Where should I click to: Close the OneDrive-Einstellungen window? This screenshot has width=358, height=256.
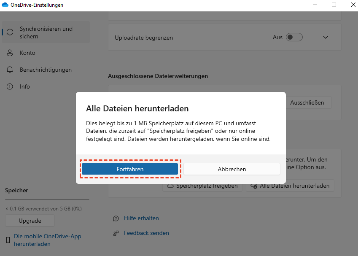[x=353, y=5]
